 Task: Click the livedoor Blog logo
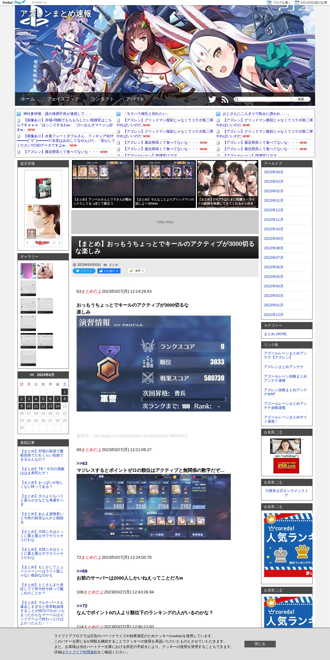(14, 2)
